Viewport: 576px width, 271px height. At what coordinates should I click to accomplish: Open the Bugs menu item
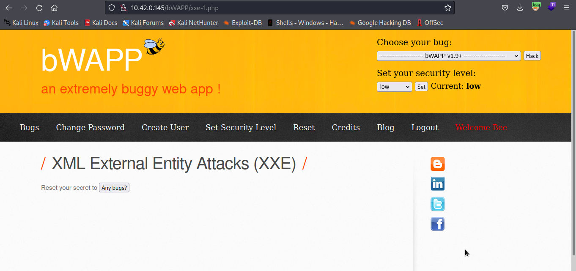(x=30, y=128)
